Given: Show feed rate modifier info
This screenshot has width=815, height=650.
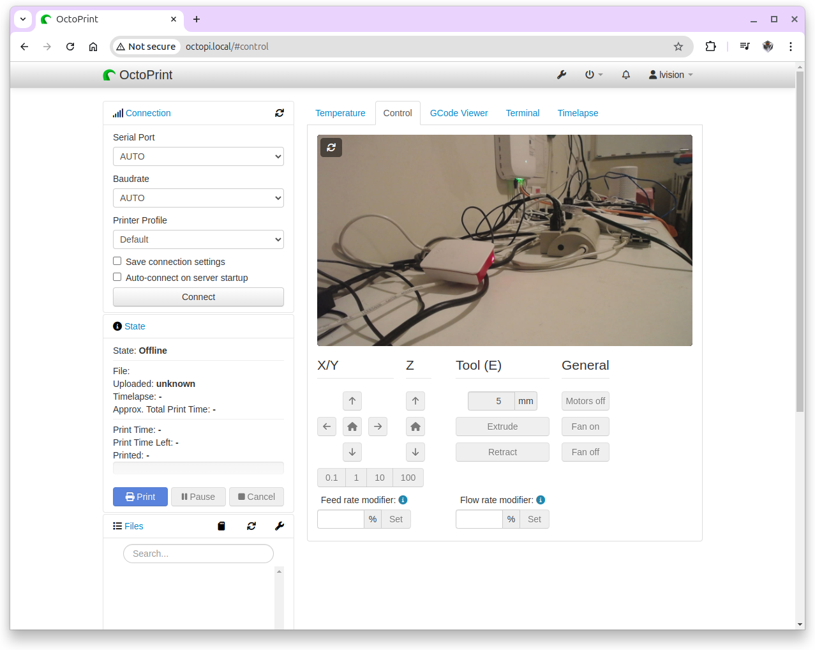Looking at the screenshot, I should click(403, 500).
